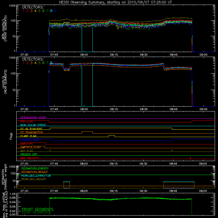218x218 pixels.
Task: Click the 08:15 tick label under Flags plot
Action: coord(114,164)
